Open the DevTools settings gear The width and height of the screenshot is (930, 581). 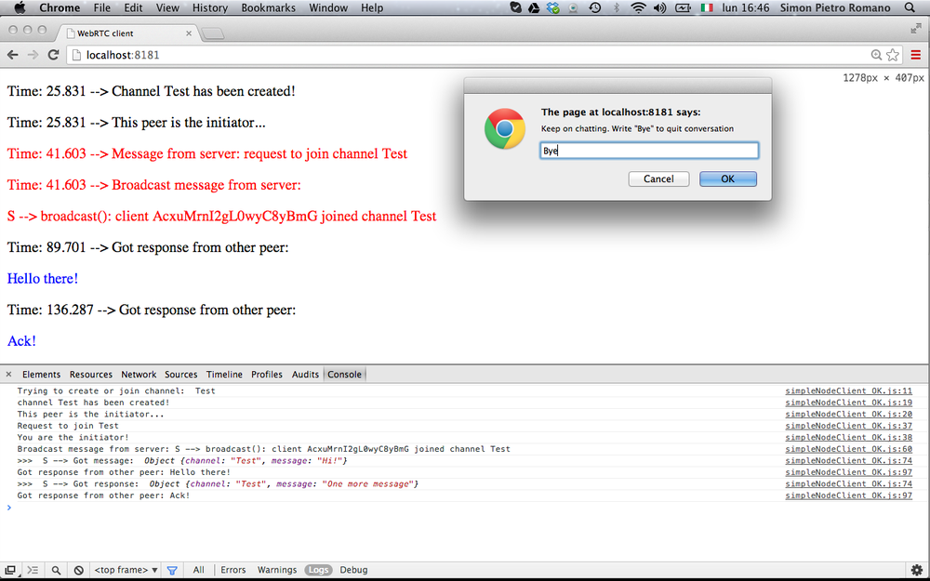pos(916,570)
